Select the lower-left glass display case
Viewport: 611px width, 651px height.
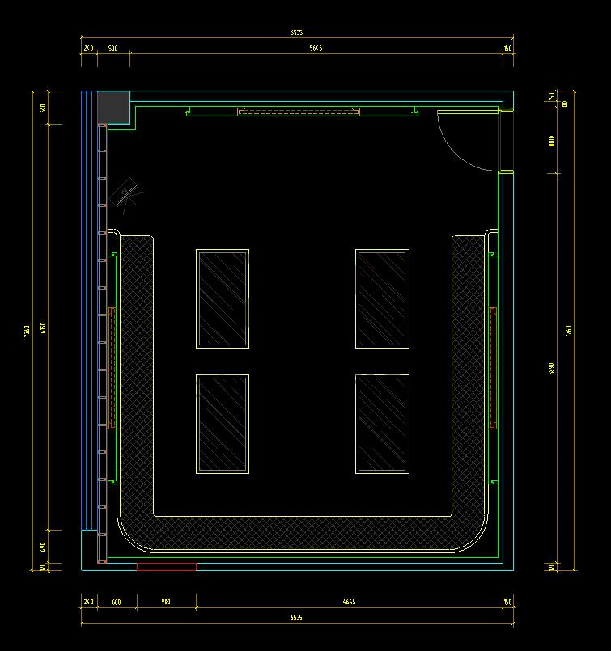click(x=223, y=423)
